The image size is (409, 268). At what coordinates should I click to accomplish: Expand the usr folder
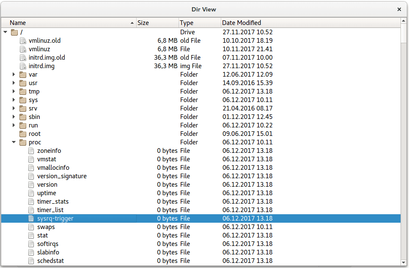point(14,83)
